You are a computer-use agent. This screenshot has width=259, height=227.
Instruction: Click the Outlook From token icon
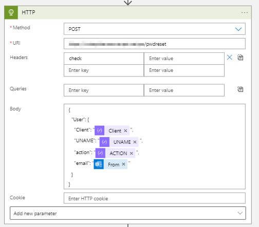click(99, 164)
